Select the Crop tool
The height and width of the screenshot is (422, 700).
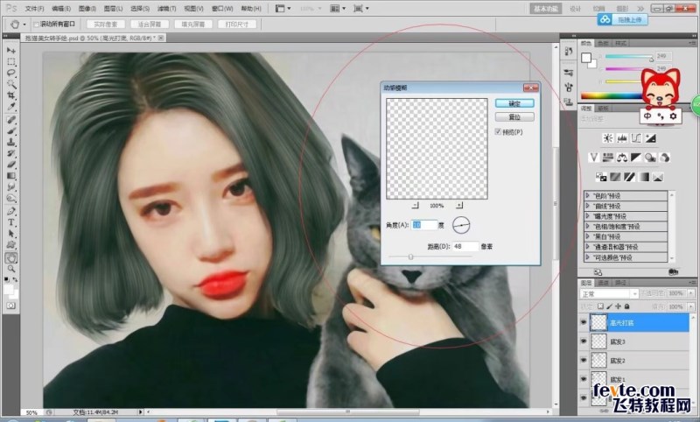pos(11,95)
